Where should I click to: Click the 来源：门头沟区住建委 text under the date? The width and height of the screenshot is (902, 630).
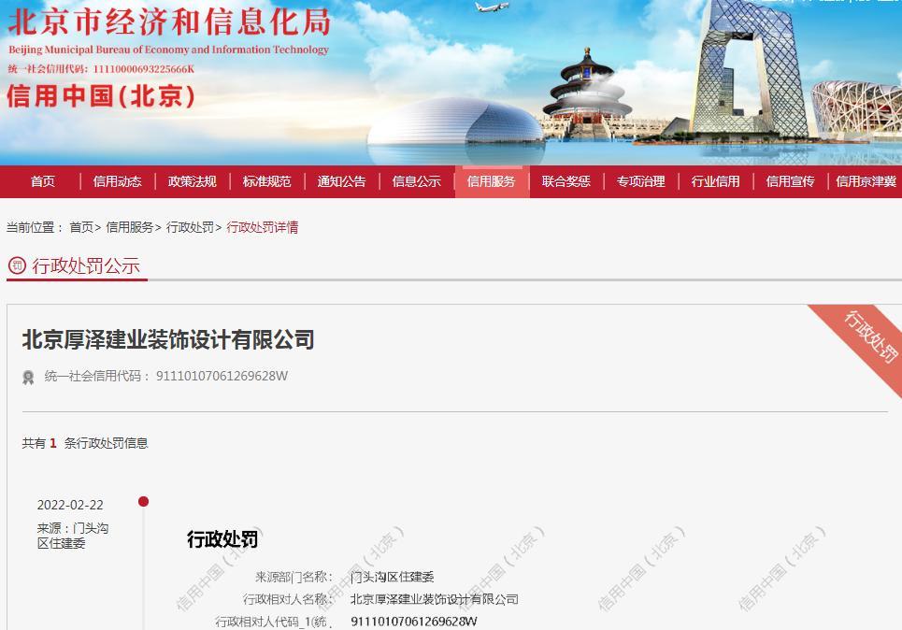[73, 536]
